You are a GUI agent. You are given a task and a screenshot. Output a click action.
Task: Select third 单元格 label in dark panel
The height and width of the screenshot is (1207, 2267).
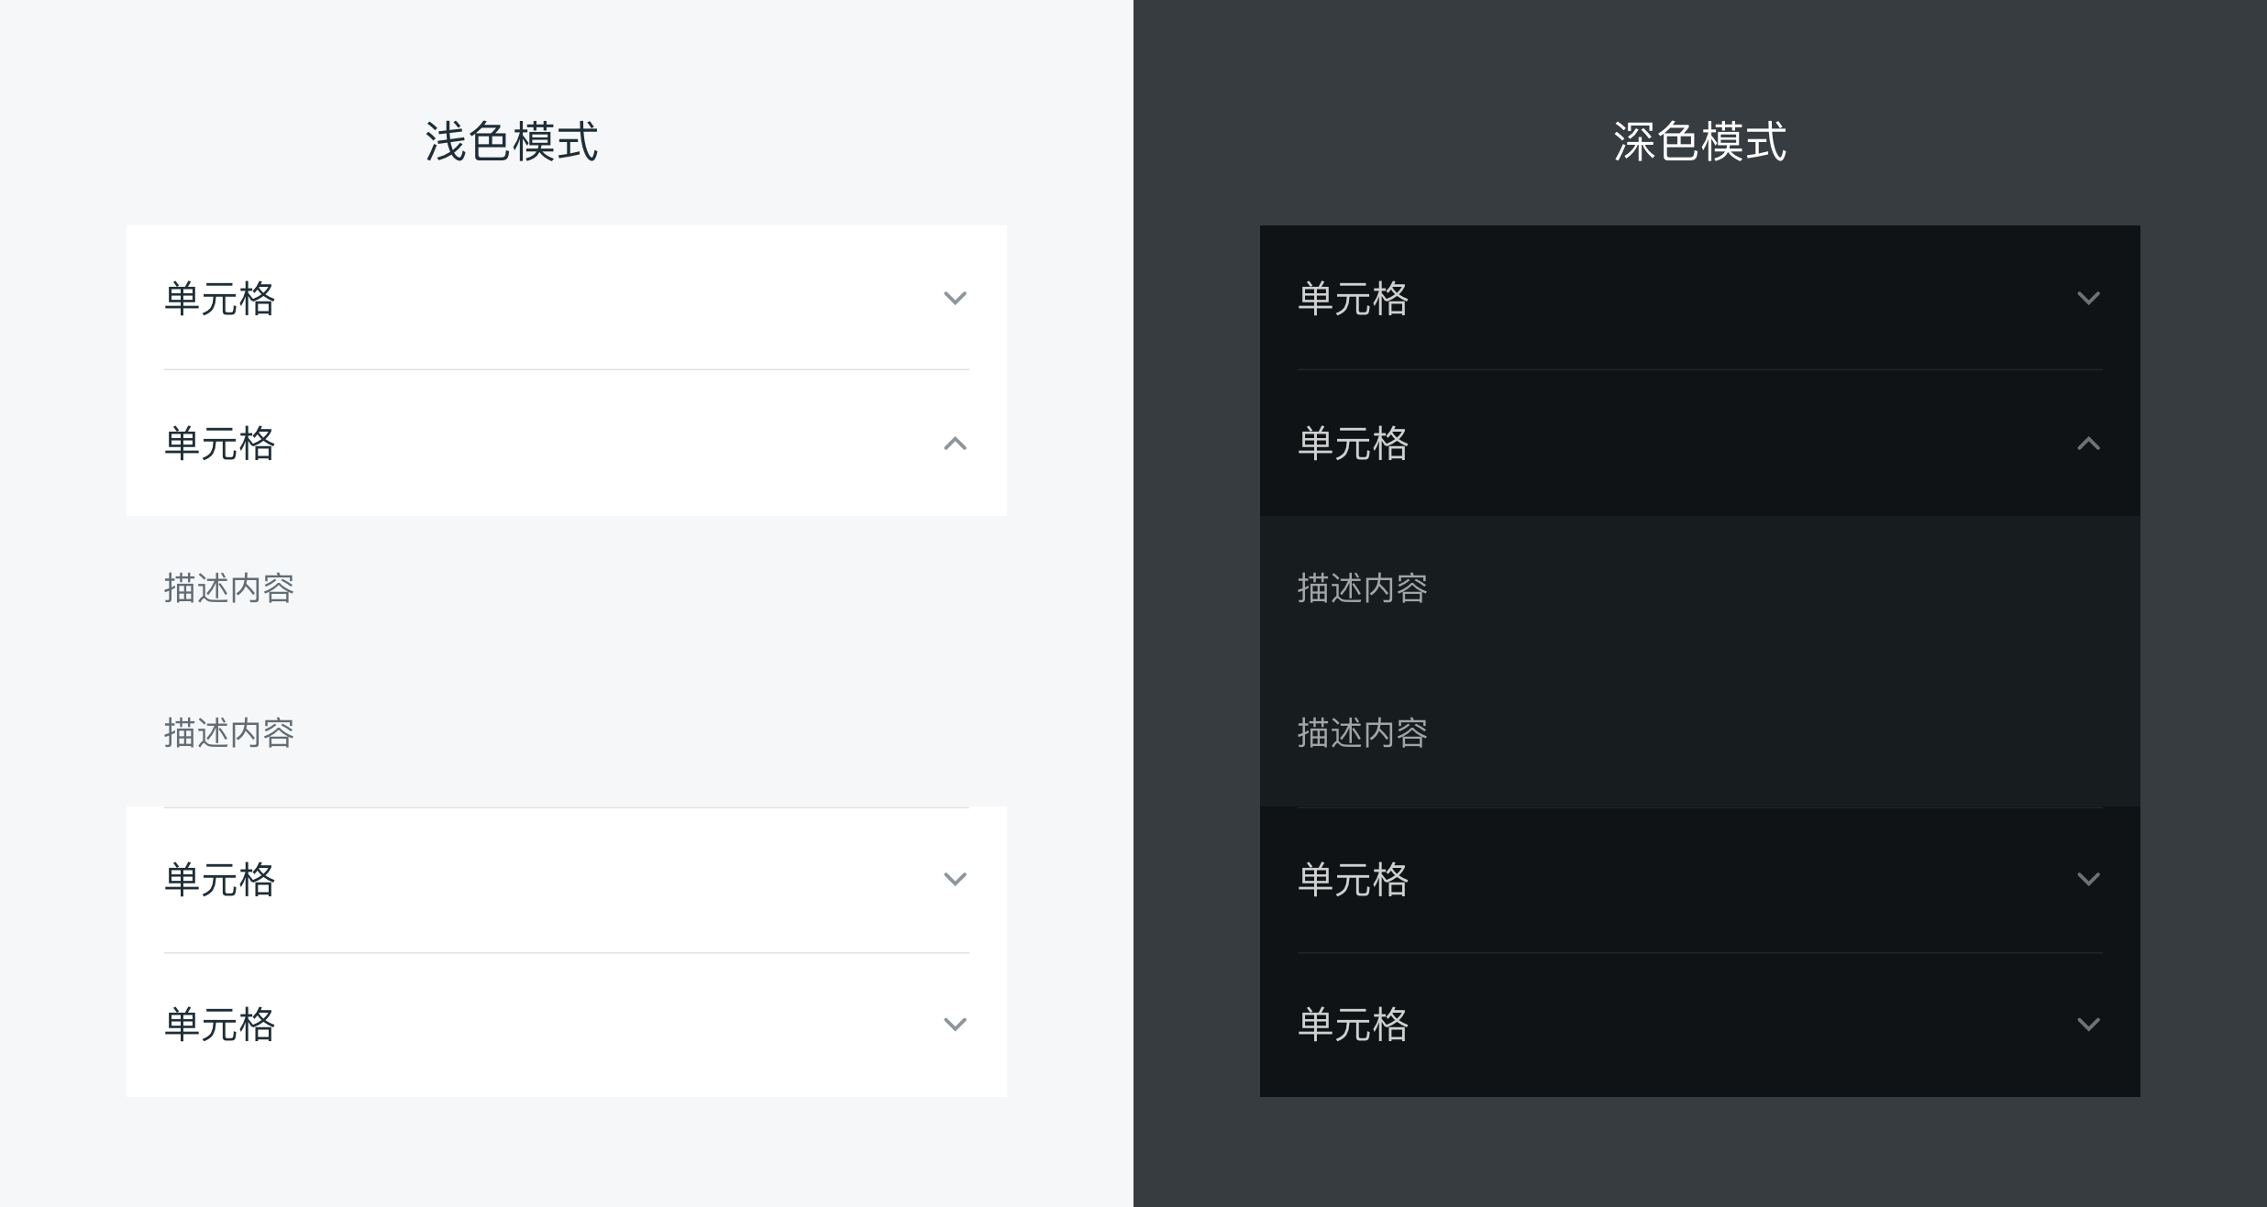coord(1353,880)
